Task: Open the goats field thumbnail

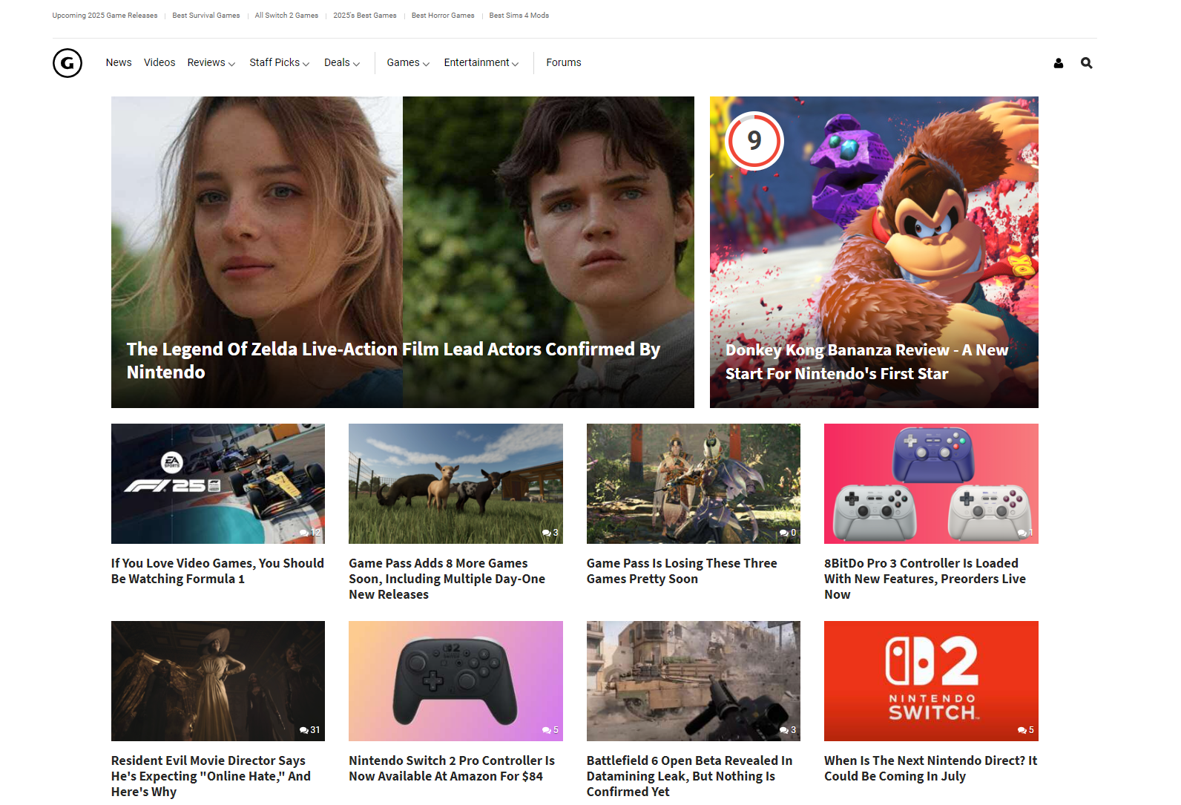Action: tap(455, 484)
